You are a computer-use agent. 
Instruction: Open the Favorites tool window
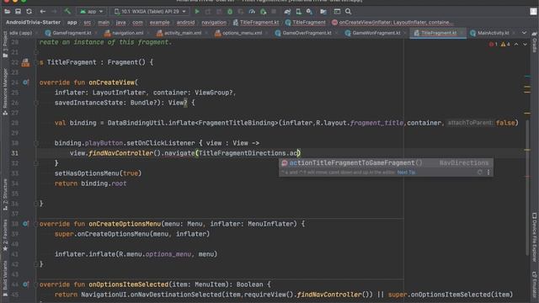(5, 235)
